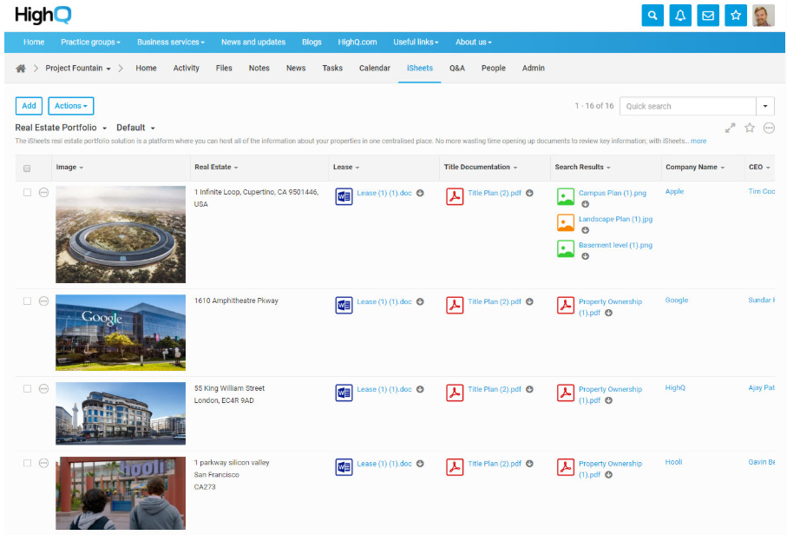Viewport: 787px width, 535px height.
Task: Download the Landscape Plan (1).jpg file
Action: pos(585,230)
